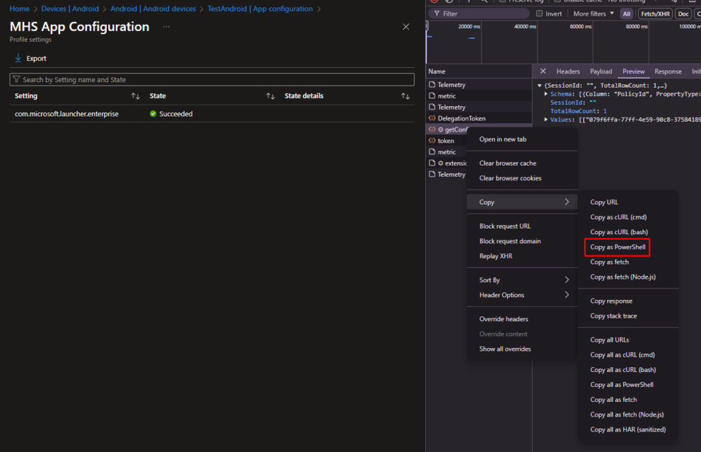Filter requests by Fetch/XHR
Screen dimensions: 701x452
point(655,14)
